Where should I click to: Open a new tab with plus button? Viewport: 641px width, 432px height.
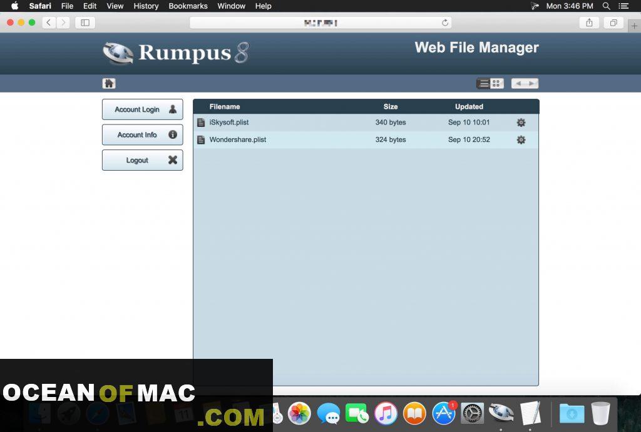pyautogui.click(x=634, y=26)
